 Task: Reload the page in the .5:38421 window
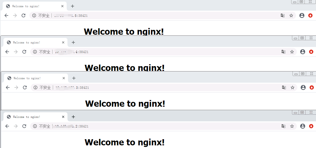pos(23,16)
